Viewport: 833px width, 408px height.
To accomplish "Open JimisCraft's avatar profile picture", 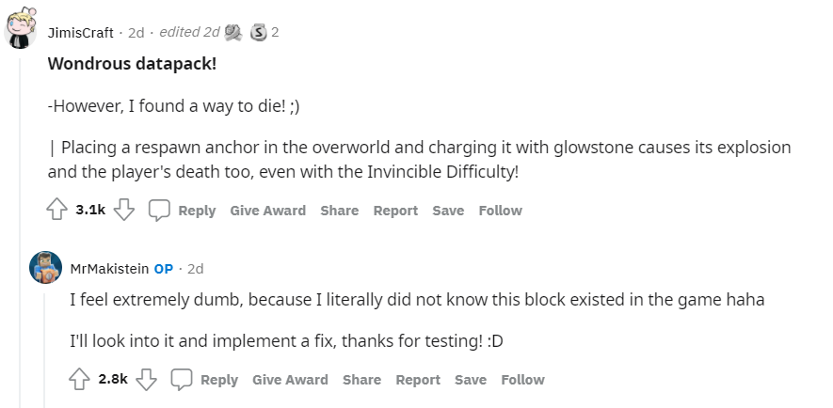I will pyautogui.click(x=21, y=28).
